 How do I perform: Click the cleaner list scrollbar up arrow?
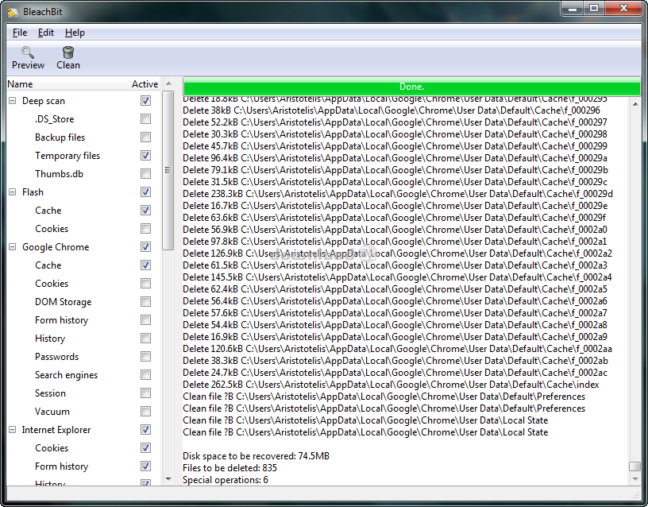tap(168, 83)
